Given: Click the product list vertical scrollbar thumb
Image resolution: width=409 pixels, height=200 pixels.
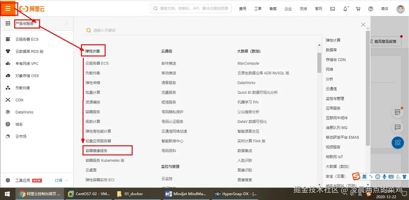Looking at the screenshot, I should 319,63.
